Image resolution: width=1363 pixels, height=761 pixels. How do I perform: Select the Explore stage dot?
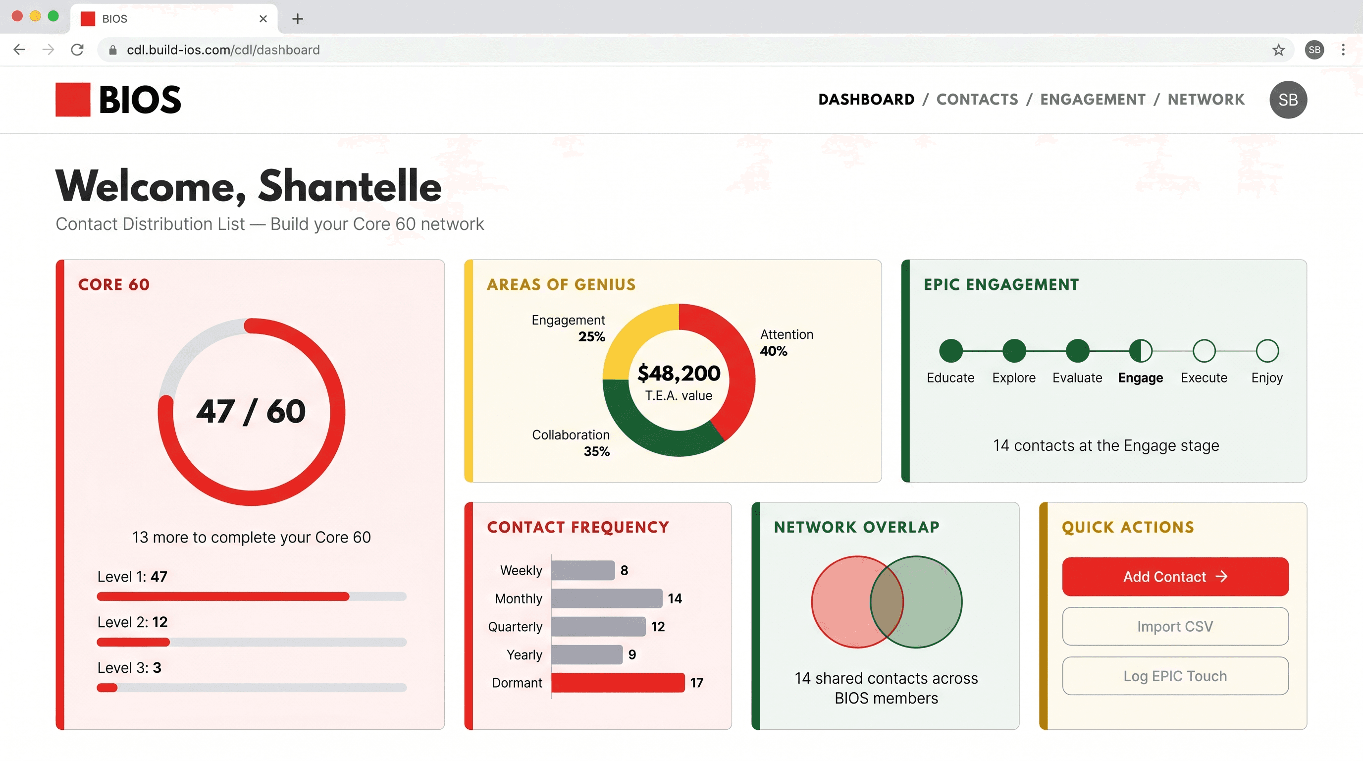click(x=1014, y=351)
